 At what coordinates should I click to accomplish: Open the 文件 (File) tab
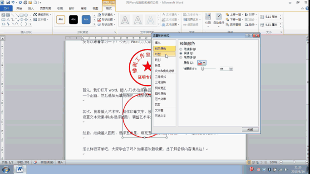coord(6,8)
